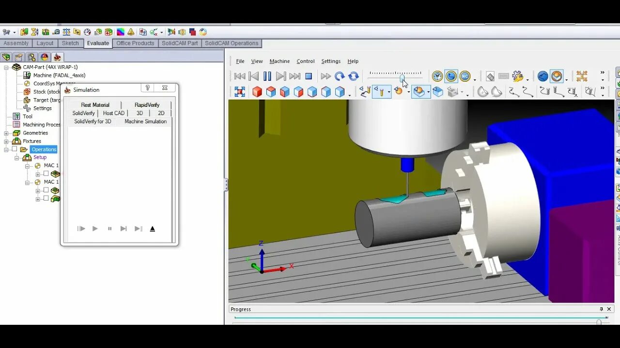620x348 pixels.
Task: Pause the machine simulation playback
Action: click(x=267, y=76)
